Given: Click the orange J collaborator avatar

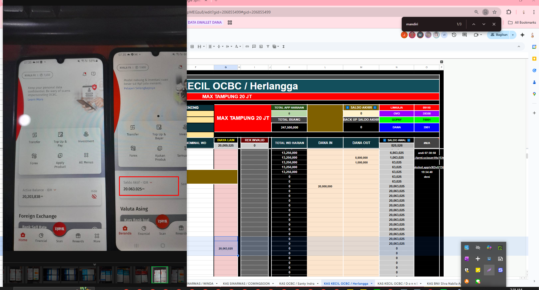Looking at the screenshot, I should 404,35.
